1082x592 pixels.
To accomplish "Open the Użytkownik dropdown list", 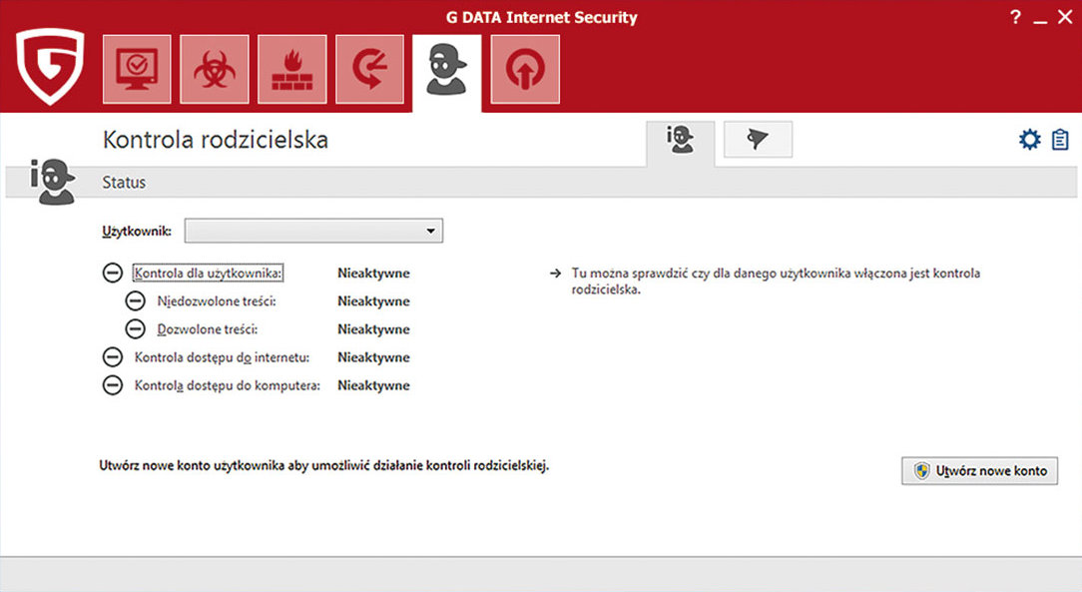I will click(313, 232).
